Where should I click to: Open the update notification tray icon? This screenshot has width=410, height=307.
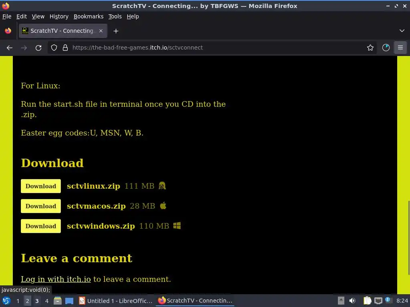388,300
